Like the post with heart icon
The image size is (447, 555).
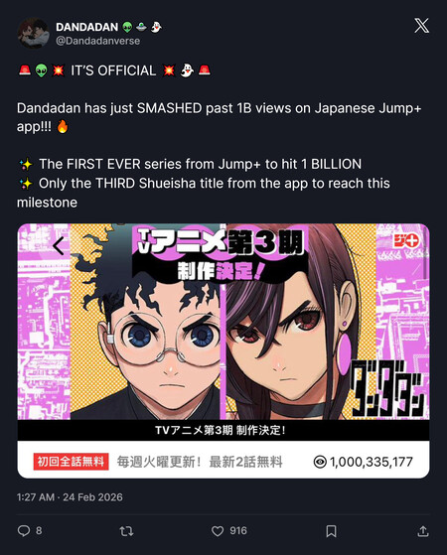coord(218,531)
